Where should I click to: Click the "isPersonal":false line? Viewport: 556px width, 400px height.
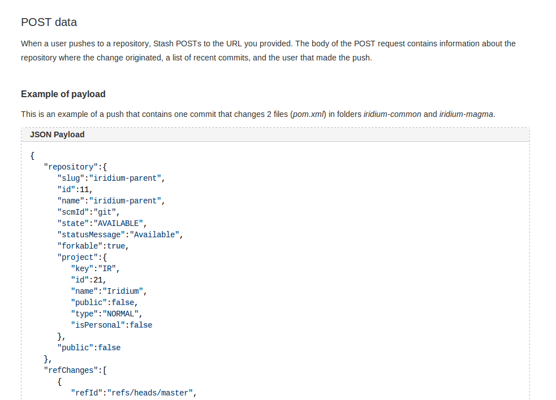[111, 325]
